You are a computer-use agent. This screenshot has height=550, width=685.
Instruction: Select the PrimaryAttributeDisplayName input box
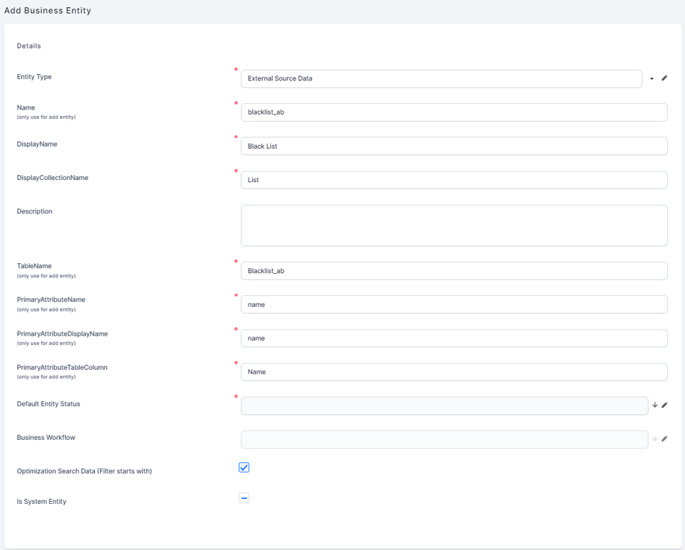coord(454,338)
